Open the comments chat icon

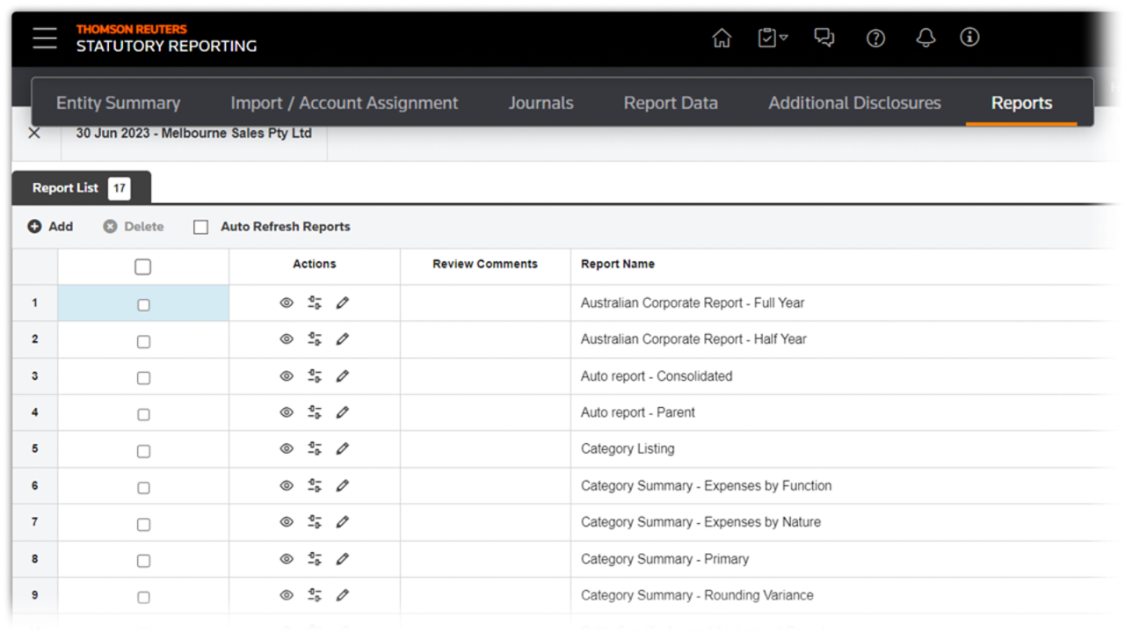(x=824, y=38)
